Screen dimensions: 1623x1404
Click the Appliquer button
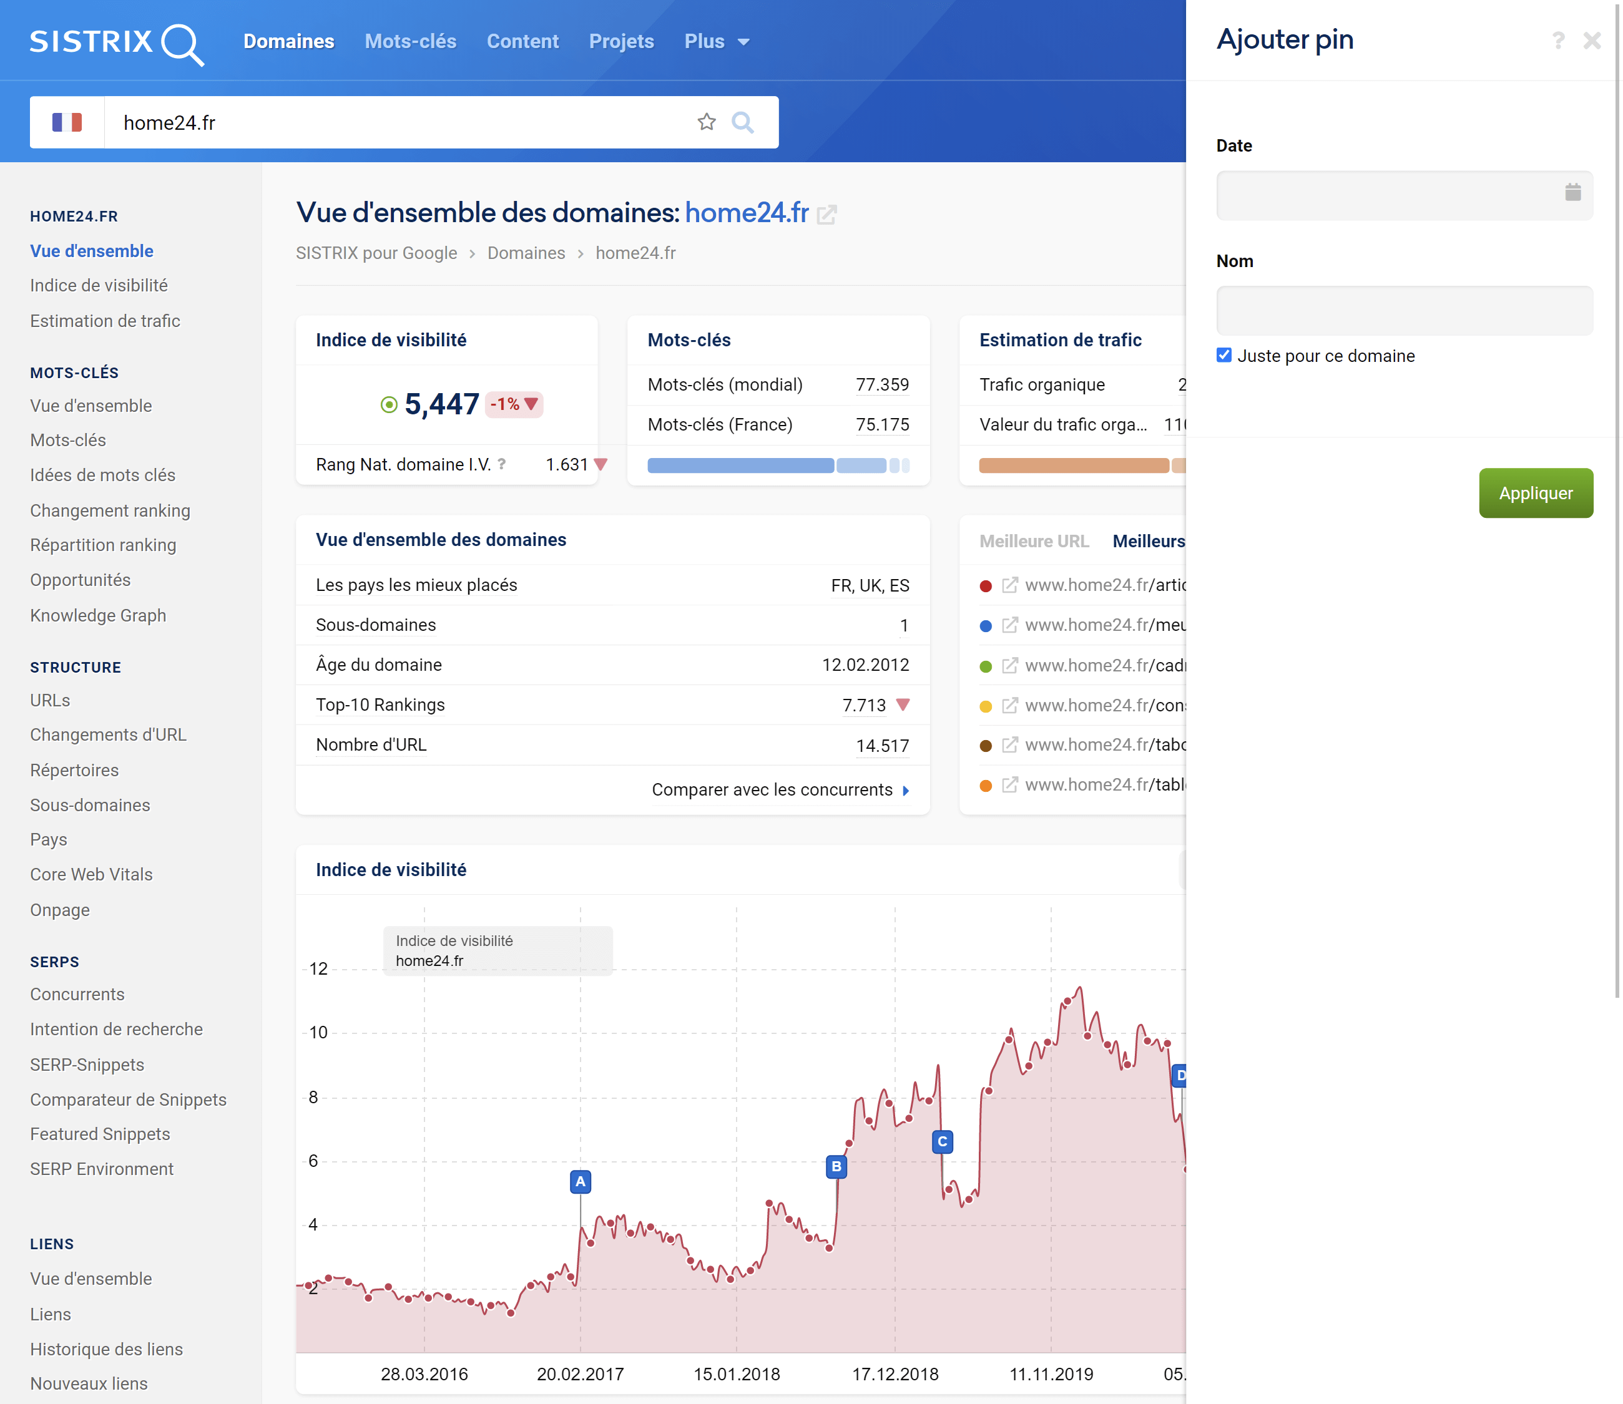point(1536,493)
